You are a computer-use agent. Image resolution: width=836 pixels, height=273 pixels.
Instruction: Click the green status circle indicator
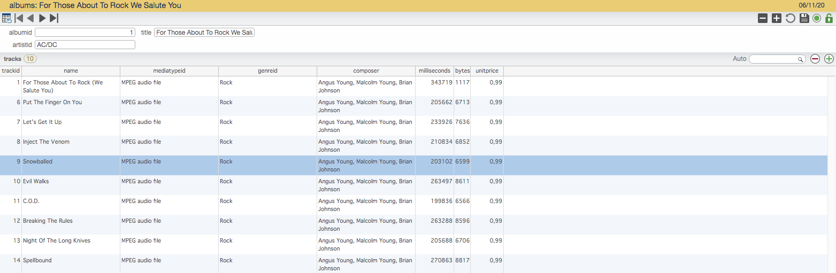coord(817,18)
